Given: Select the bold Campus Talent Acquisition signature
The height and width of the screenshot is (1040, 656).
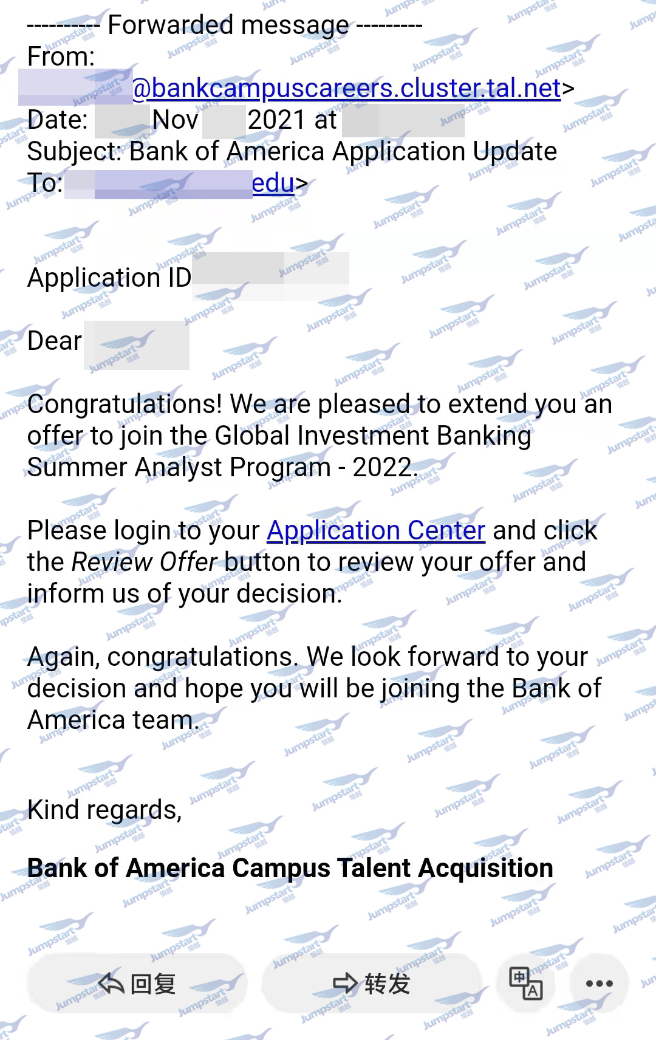Looking at the screenshot, I should [290, 869].
